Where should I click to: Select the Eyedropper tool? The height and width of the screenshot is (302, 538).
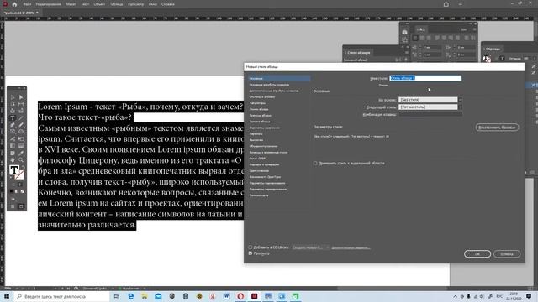[21, 153]
